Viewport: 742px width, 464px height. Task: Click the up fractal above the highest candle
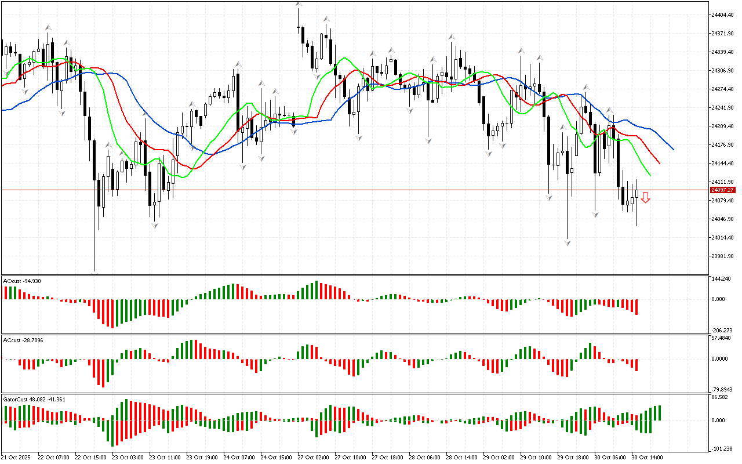pos(299,5)
